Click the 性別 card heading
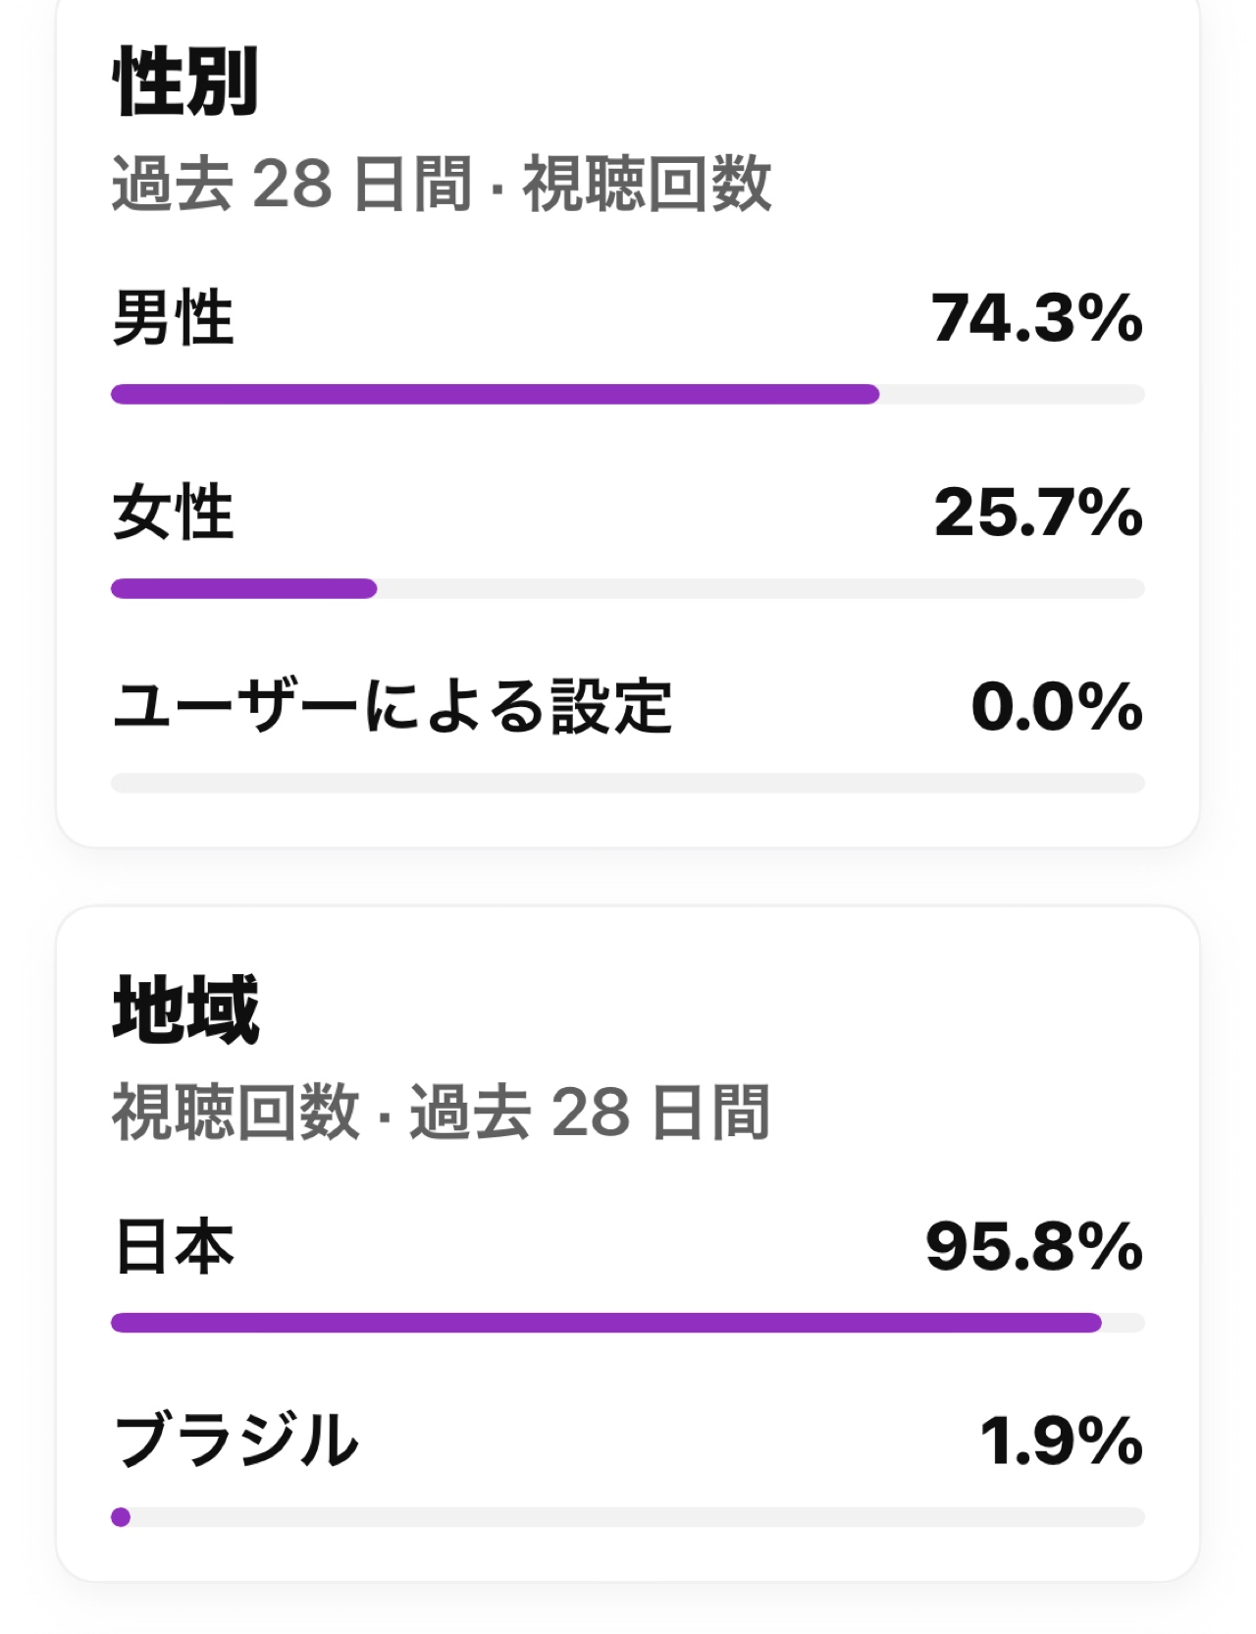 pyautogui.click(x=185, y=82)
